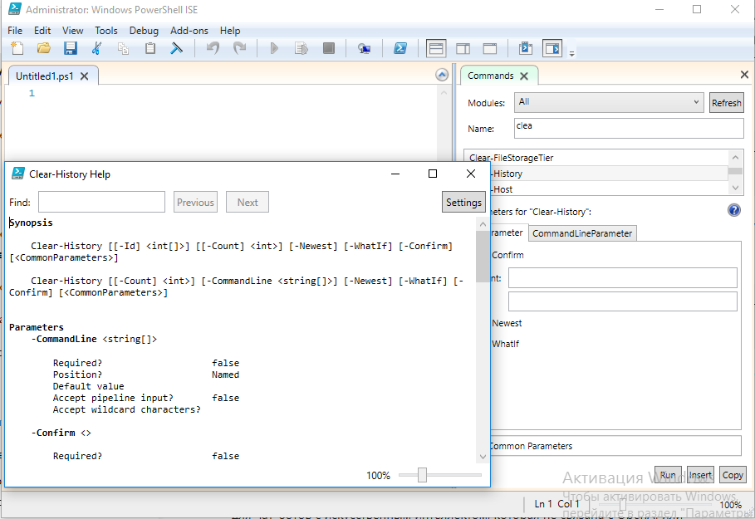
Task: Open the Modules dropdown showing All
Action: point(609,102)
